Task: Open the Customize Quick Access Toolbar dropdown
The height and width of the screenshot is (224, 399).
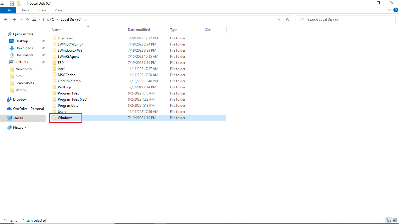Action: point(24,3)
